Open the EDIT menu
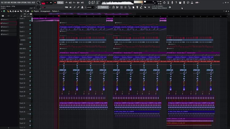 point(6,2)
